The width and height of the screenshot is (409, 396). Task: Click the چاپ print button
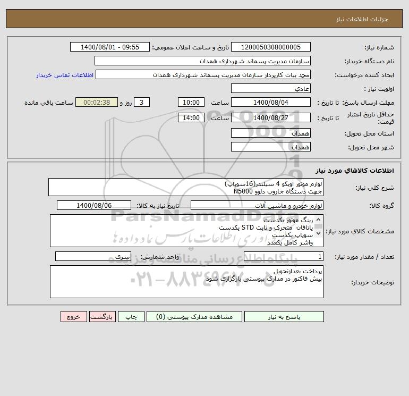[x=131, y=317]
